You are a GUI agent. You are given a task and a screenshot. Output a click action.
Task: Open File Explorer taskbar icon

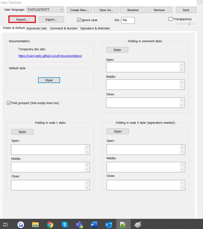(35, 224)
